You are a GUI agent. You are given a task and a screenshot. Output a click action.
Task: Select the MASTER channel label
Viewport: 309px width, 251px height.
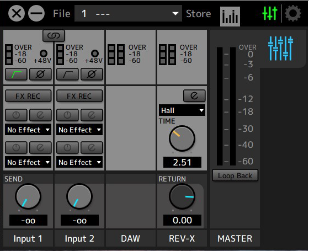235,238
